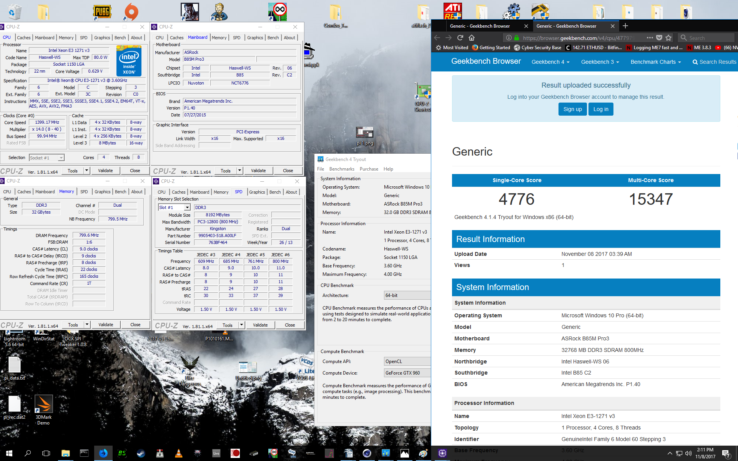This screenshot has width=738, height=461.
Task: Open Tools dropdown arrow in CPU-Z SPD window
Action: point(241,325)
